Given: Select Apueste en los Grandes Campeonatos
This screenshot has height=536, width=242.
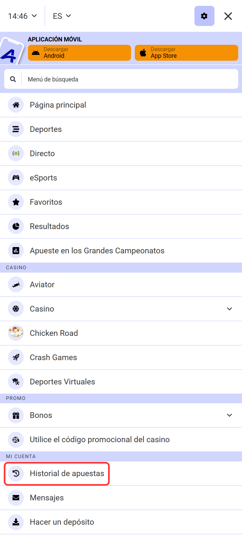Looking at the screenshot, I should click(x=97, y=250).
